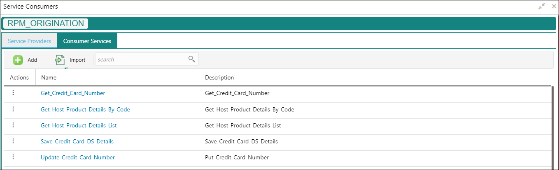Open the Get_Host_Product_Details_By_Code link
This screenshot has width=559, height=170.
pyautogui.click(x=85, y=109)
